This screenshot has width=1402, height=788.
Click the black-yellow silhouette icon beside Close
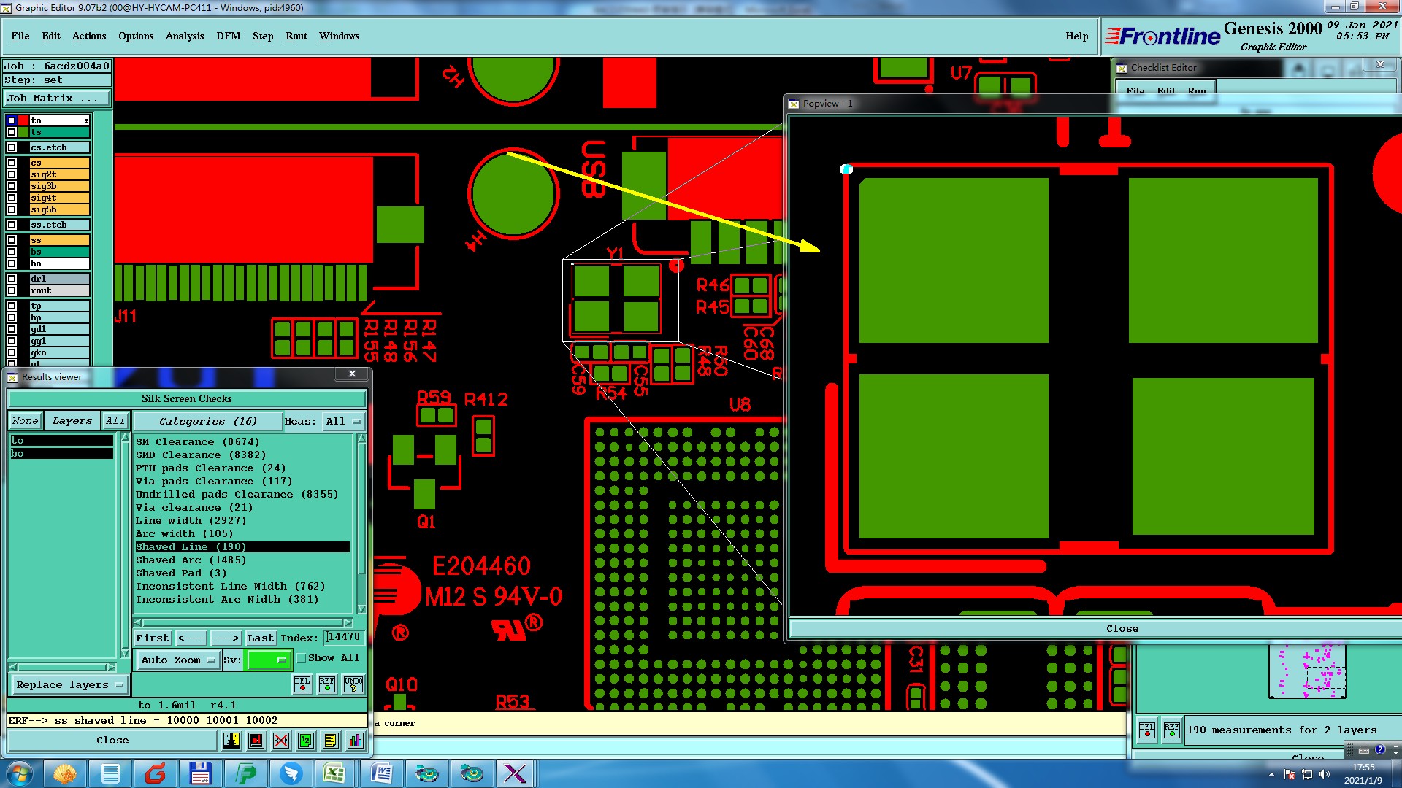click(x=231, y=741)
